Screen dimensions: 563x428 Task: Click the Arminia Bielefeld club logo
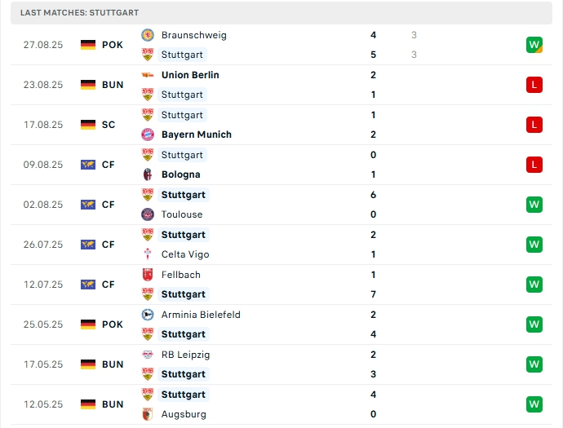[148, 315]
